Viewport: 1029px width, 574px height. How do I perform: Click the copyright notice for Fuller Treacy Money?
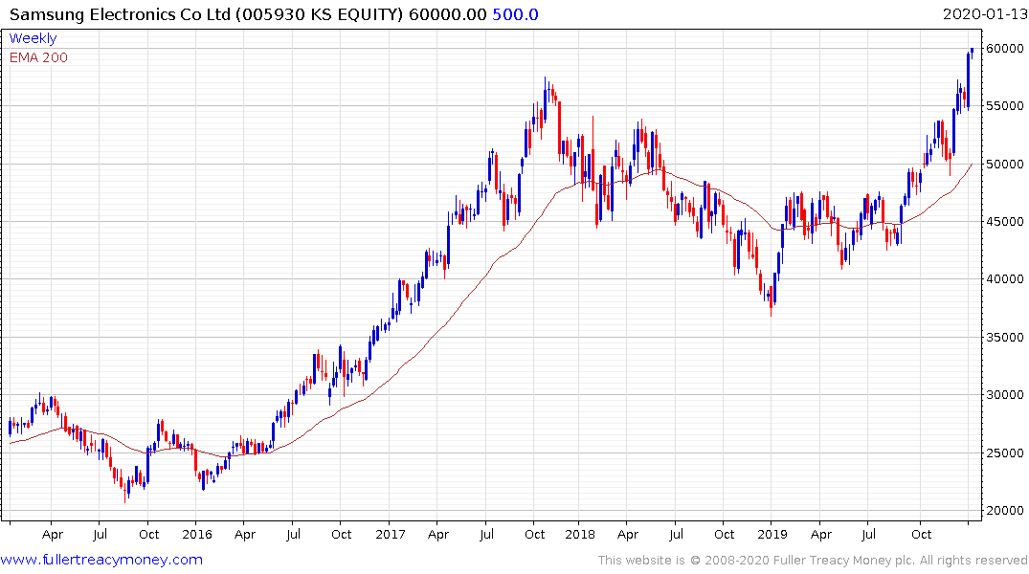(813, 561)
